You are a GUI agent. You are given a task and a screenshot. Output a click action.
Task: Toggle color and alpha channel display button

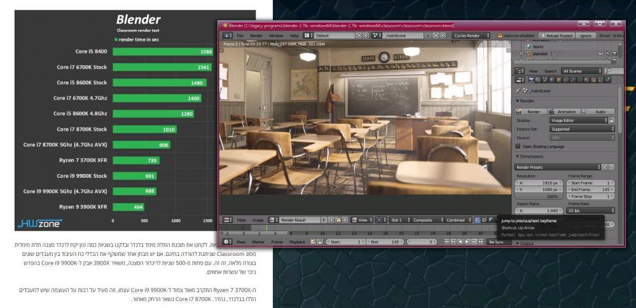click(478, 220)
